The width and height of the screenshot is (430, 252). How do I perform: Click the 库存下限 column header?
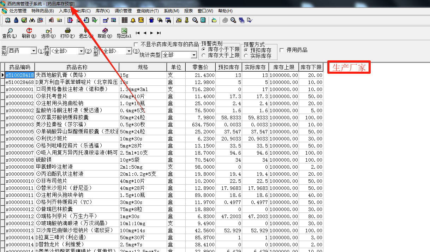point(311,67)
